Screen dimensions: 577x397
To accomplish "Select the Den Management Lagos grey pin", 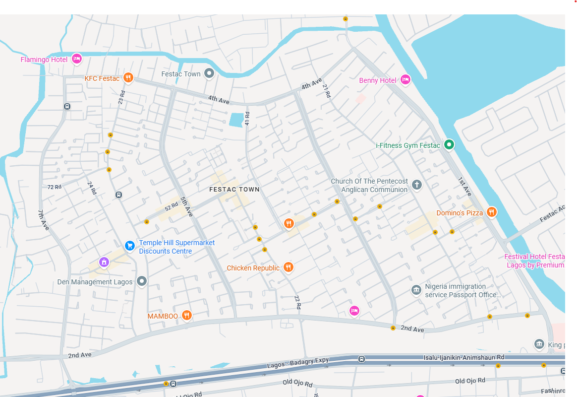I will [x=142, y=281].
